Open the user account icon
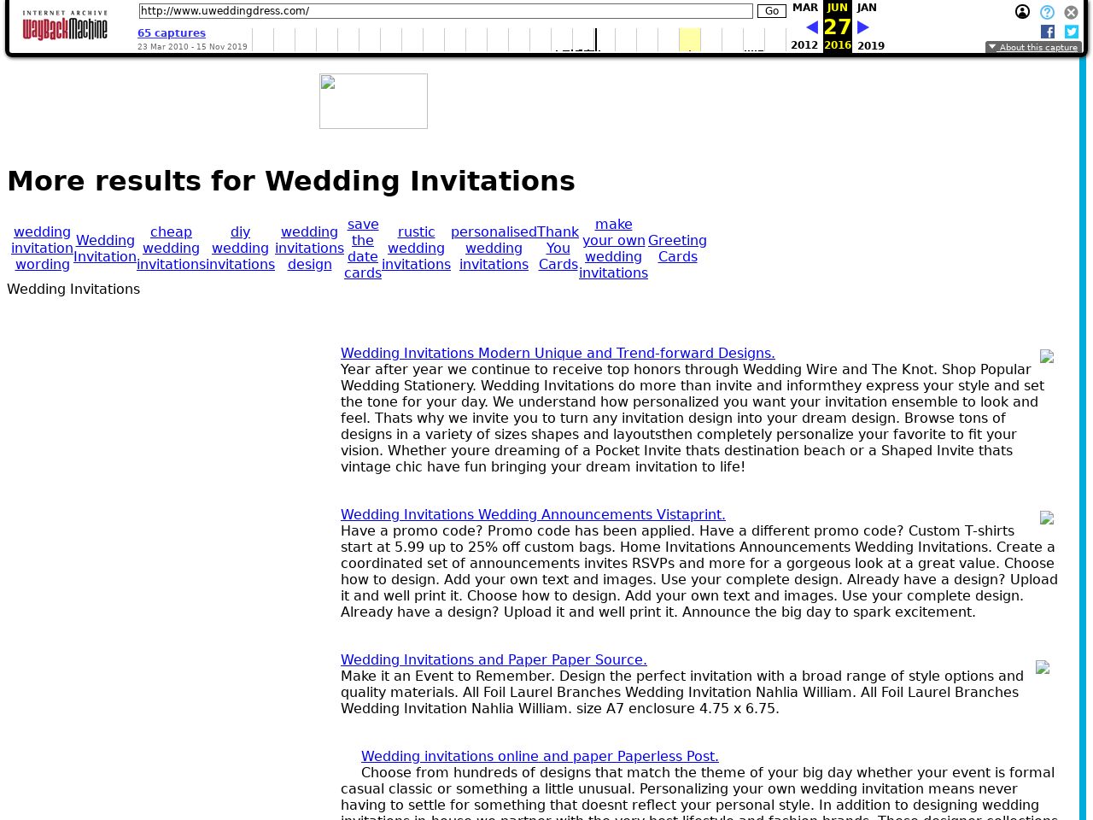 [1022, 12]
